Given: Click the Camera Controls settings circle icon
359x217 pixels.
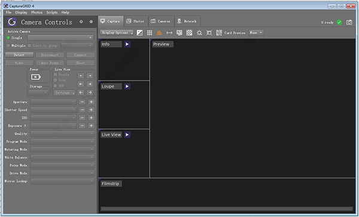Looking at the screenshot, I should tap(81, 21).
